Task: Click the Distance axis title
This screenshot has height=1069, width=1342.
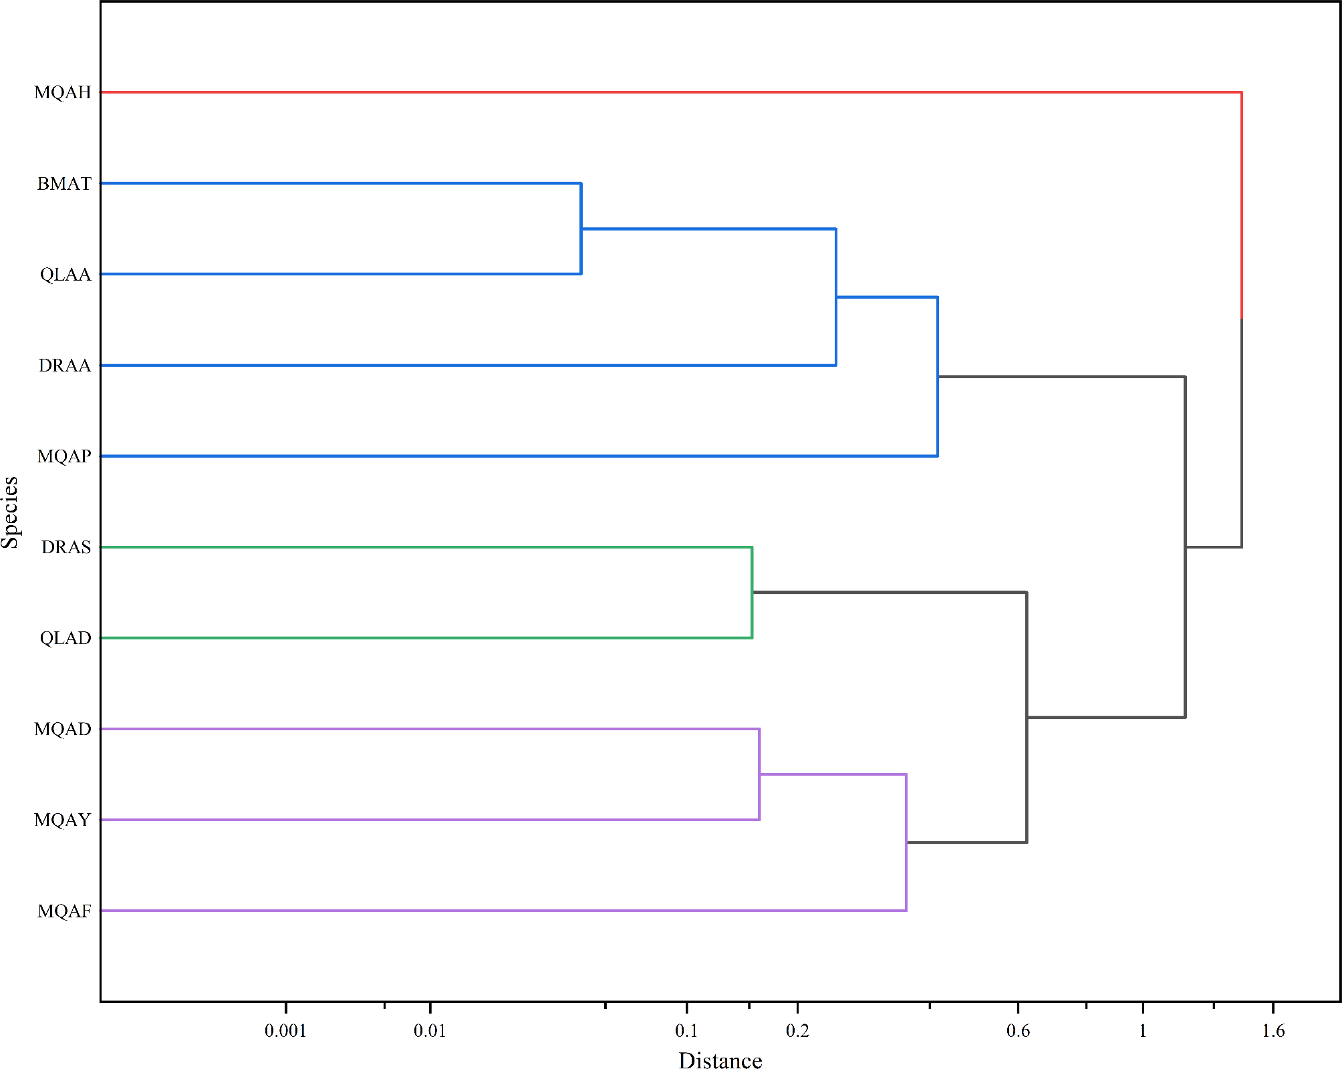Action: click(x=719, y=1059)
